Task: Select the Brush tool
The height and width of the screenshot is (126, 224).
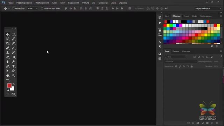Action: coord(13,48)
